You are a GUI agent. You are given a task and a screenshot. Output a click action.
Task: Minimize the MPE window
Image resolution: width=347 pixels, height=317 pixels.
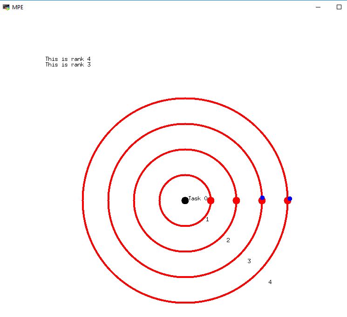[x=318, y=7]
